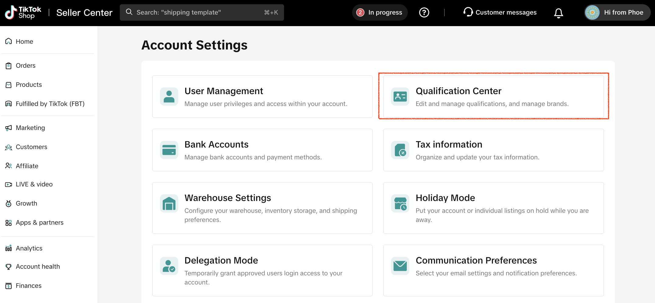
Task: Click the Communication Preferences envelope icon
Action: click(400, 266)
